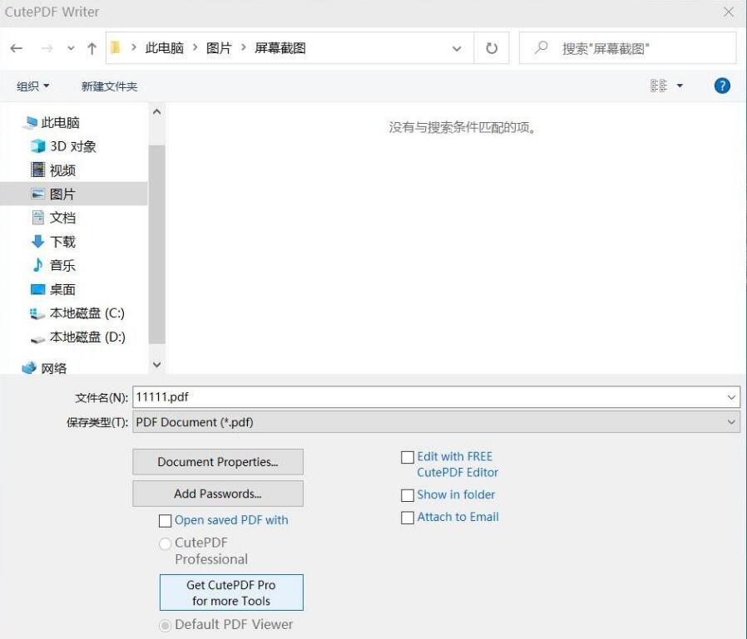Image resolution: width=747 pixels, height=639 pixels.
Task: Click the 搜索"屏幕截图" search box
Action: (628, 48)
